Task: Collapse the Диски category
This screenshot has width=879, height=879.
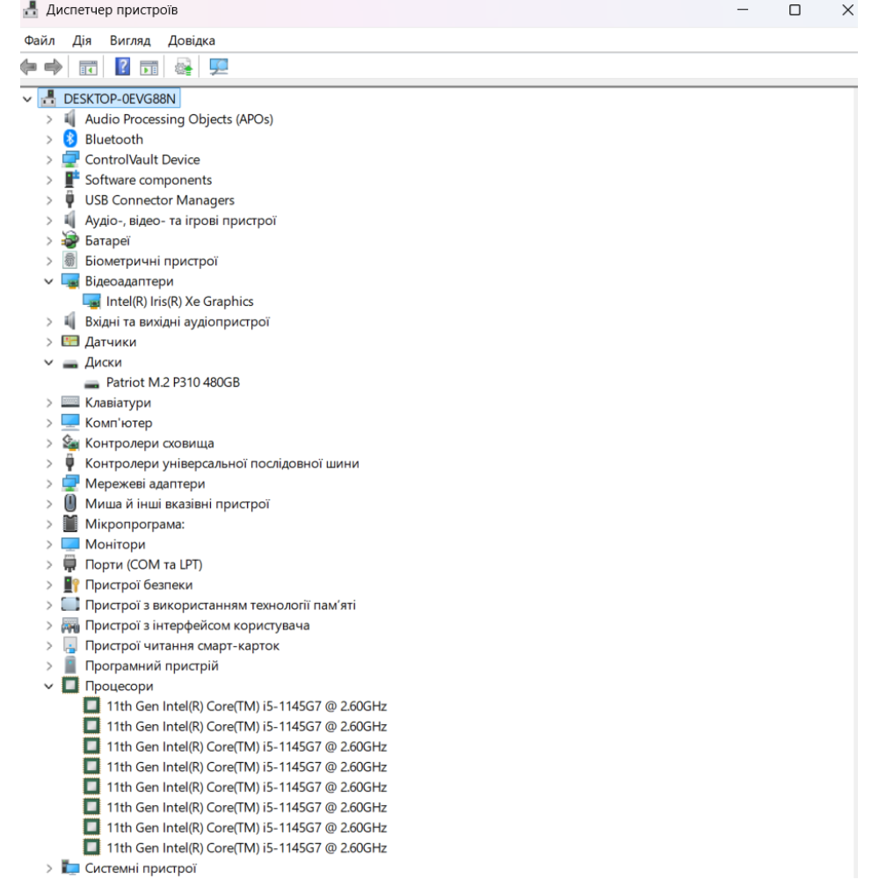Action: coord(49,362)
